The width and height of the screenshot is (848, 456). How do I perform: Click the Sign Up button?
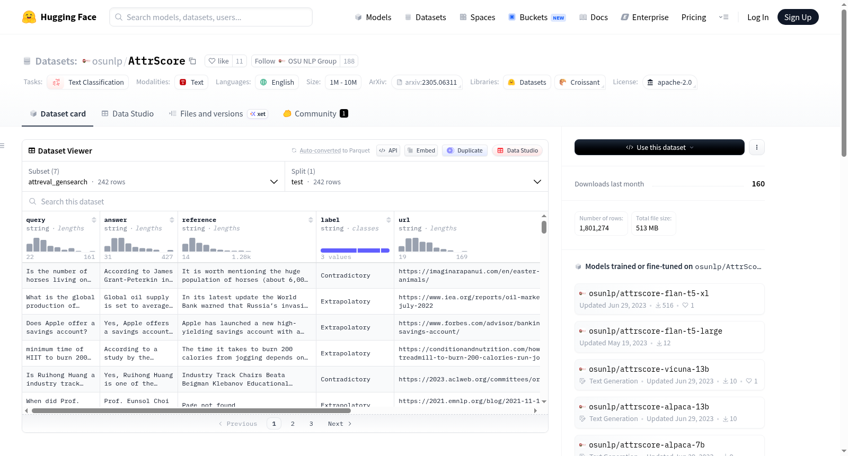pos(798,17)
